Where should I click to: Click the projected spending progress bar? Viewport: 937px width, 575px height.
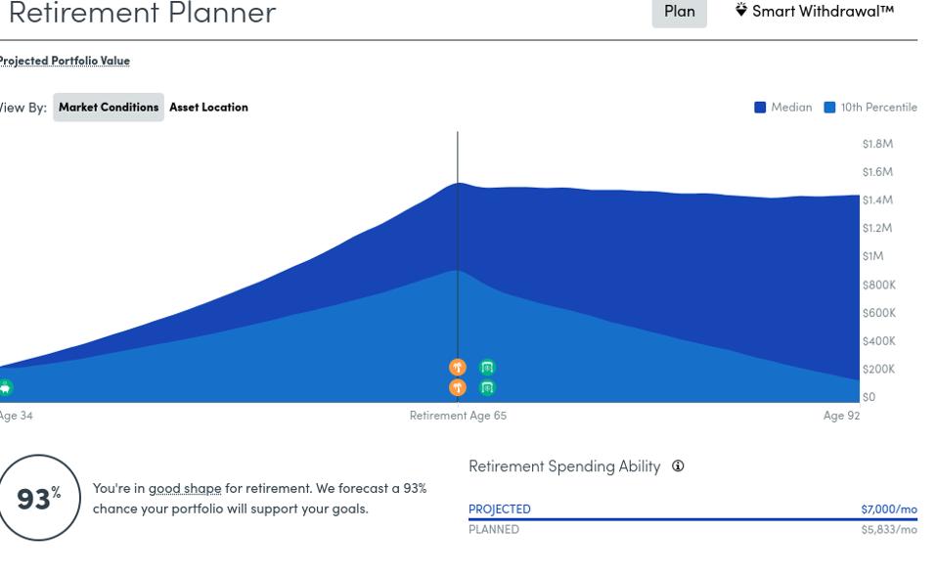[692, 519]
